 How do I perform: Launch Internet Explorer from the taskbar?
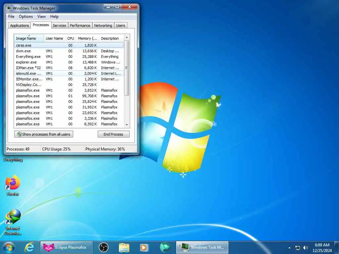click(29, 247)
